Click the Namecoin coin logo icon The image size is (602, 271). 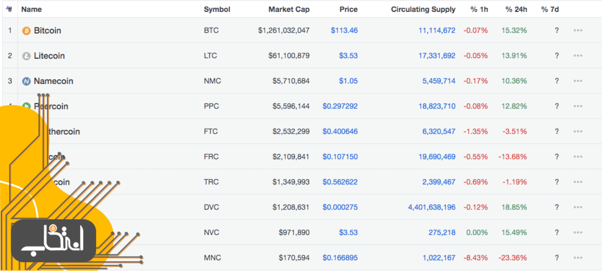[26, 81]
